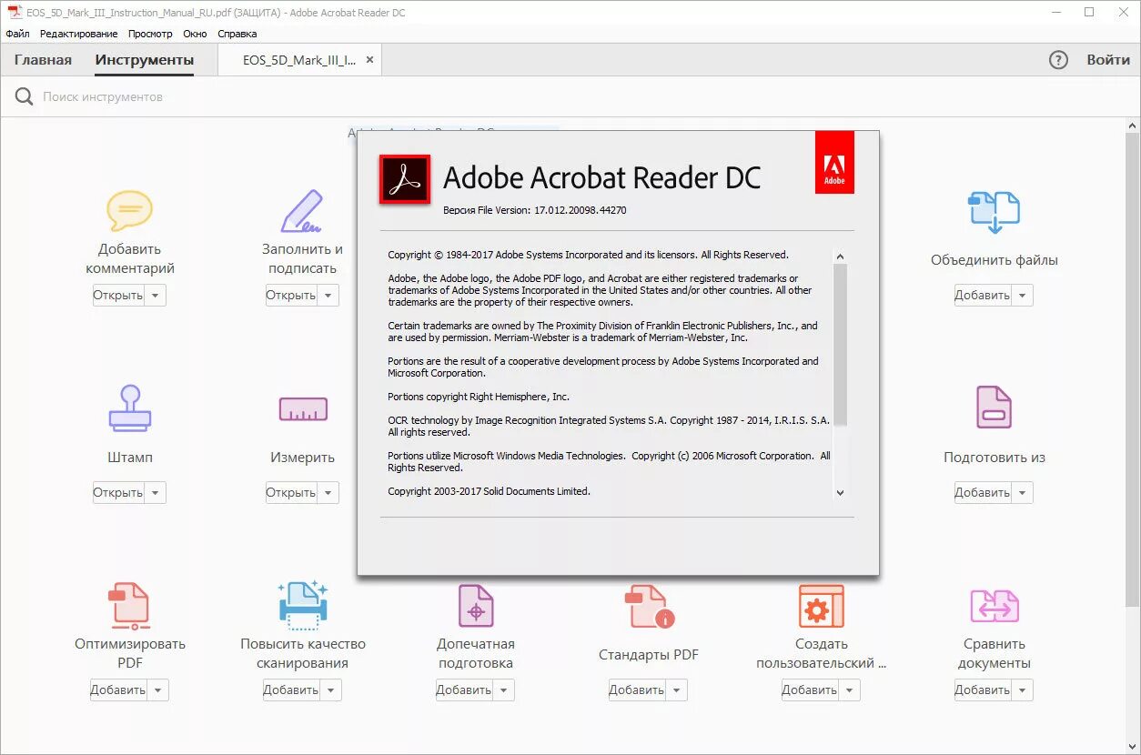The width and height of the screenshot is (1141, 755).
Task: Expand dropdown arrow for Объединить файлы
Action: coord(1023,295)
